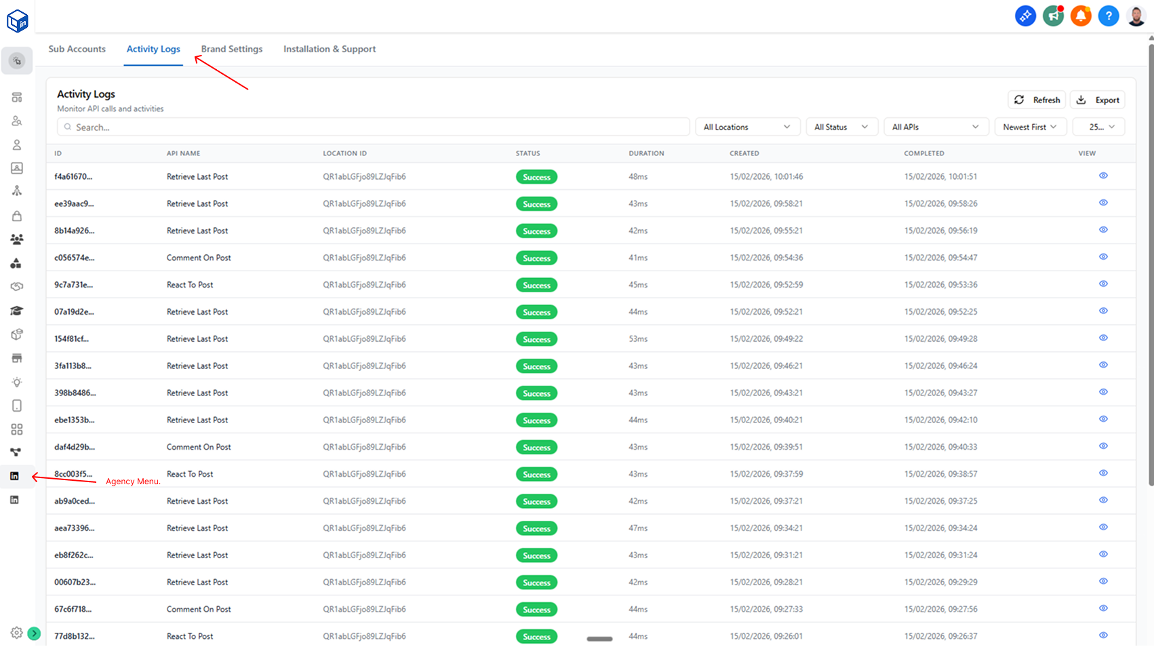Open the Newest First sort dropdown
Image resolution: width=1154 pixels, height=649 pixels.
[x=1030, y=126]
